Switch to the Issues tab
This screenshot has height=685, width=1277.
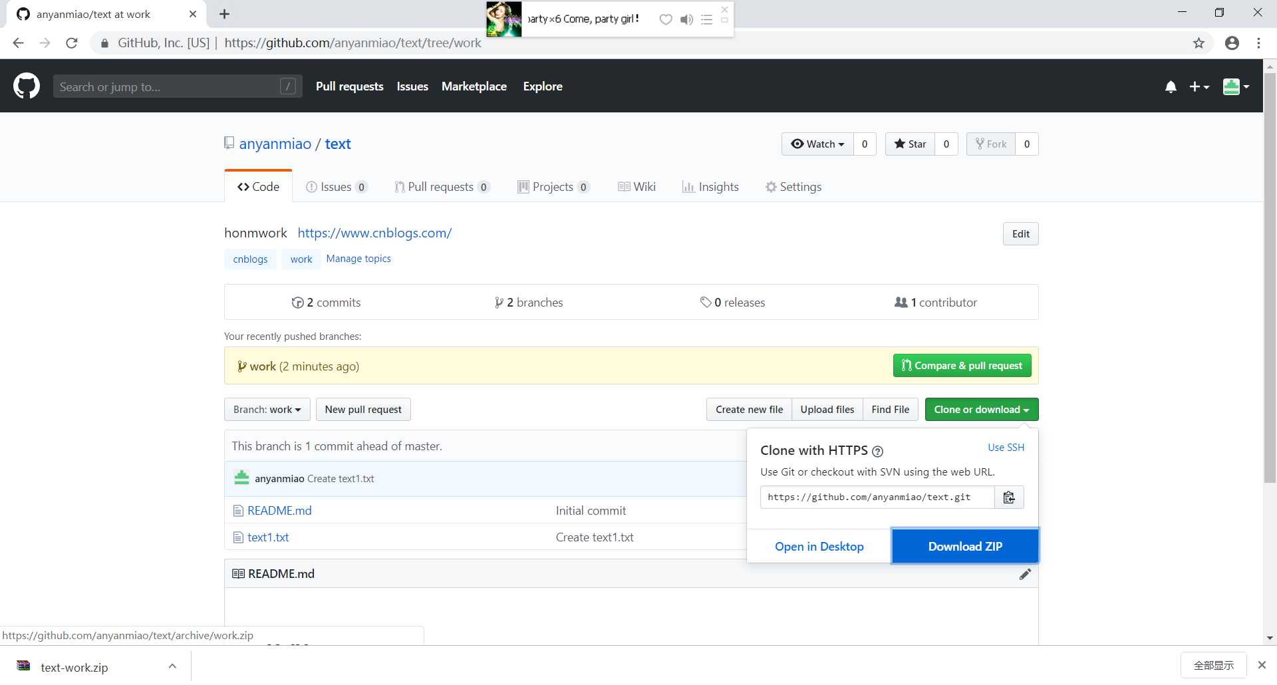tap(336, 187)
